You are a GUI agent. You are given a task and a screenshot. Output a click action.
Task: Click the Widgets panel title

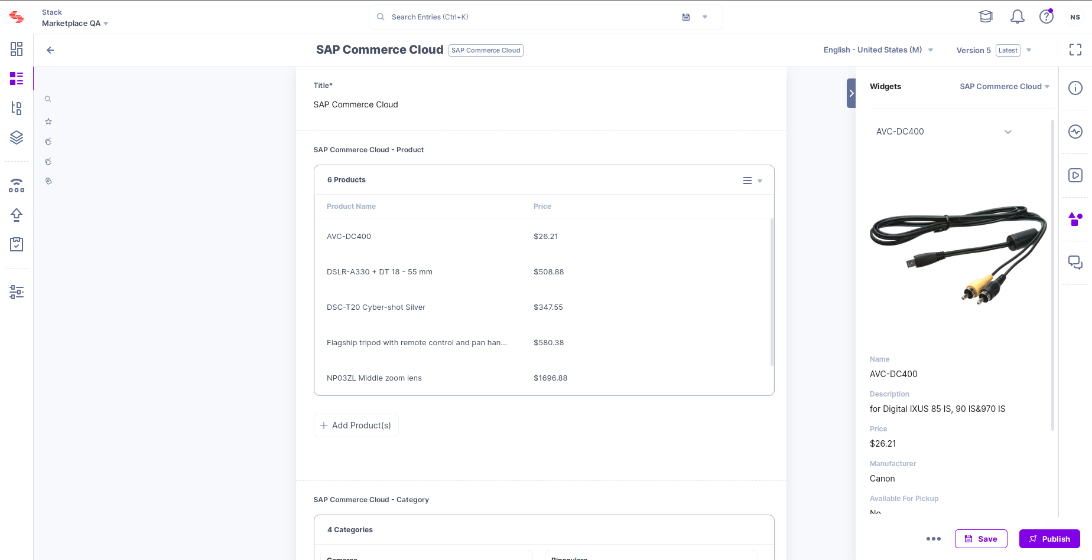(885, 87)
